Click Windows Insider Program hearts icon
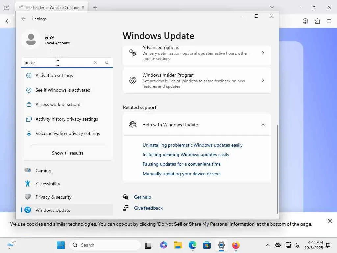The height and width of the screenshot is (253, 337). 133,80
